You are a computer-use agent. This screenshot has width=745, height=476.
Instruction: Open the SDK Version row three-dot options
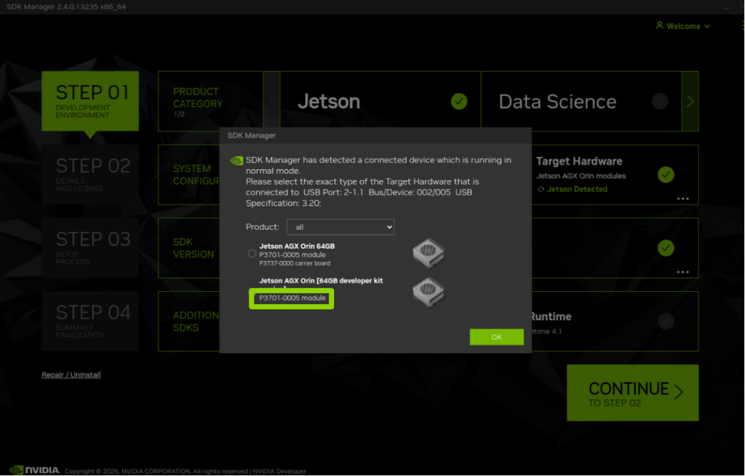coord(682,272)
